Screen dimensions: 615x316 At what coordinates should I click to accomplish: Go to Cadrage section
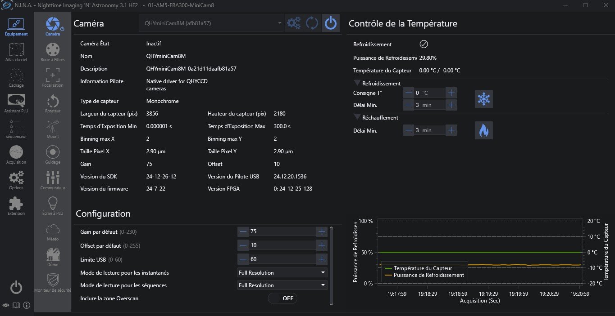pyautogui.click(x=16, y=78)
